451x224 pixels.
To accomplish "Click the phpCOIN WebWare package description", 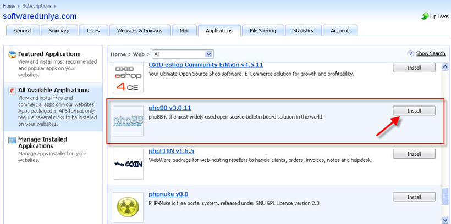I will point(260,160).
